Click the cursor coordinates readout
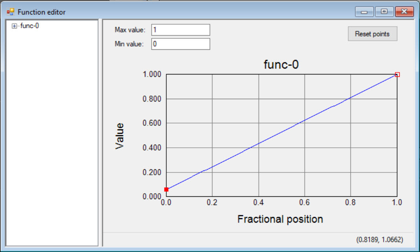 (x=379, y=239)
